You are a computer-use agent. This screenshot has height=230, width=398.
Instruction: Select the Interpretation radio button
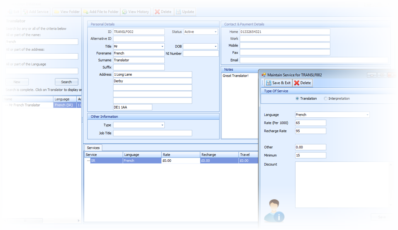325,99
